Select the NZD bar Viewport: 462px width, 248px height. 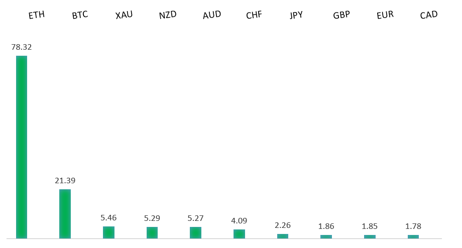coord(152,232)
